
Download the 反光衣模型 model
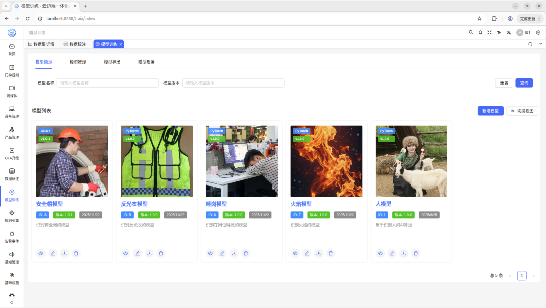point(149,253)
